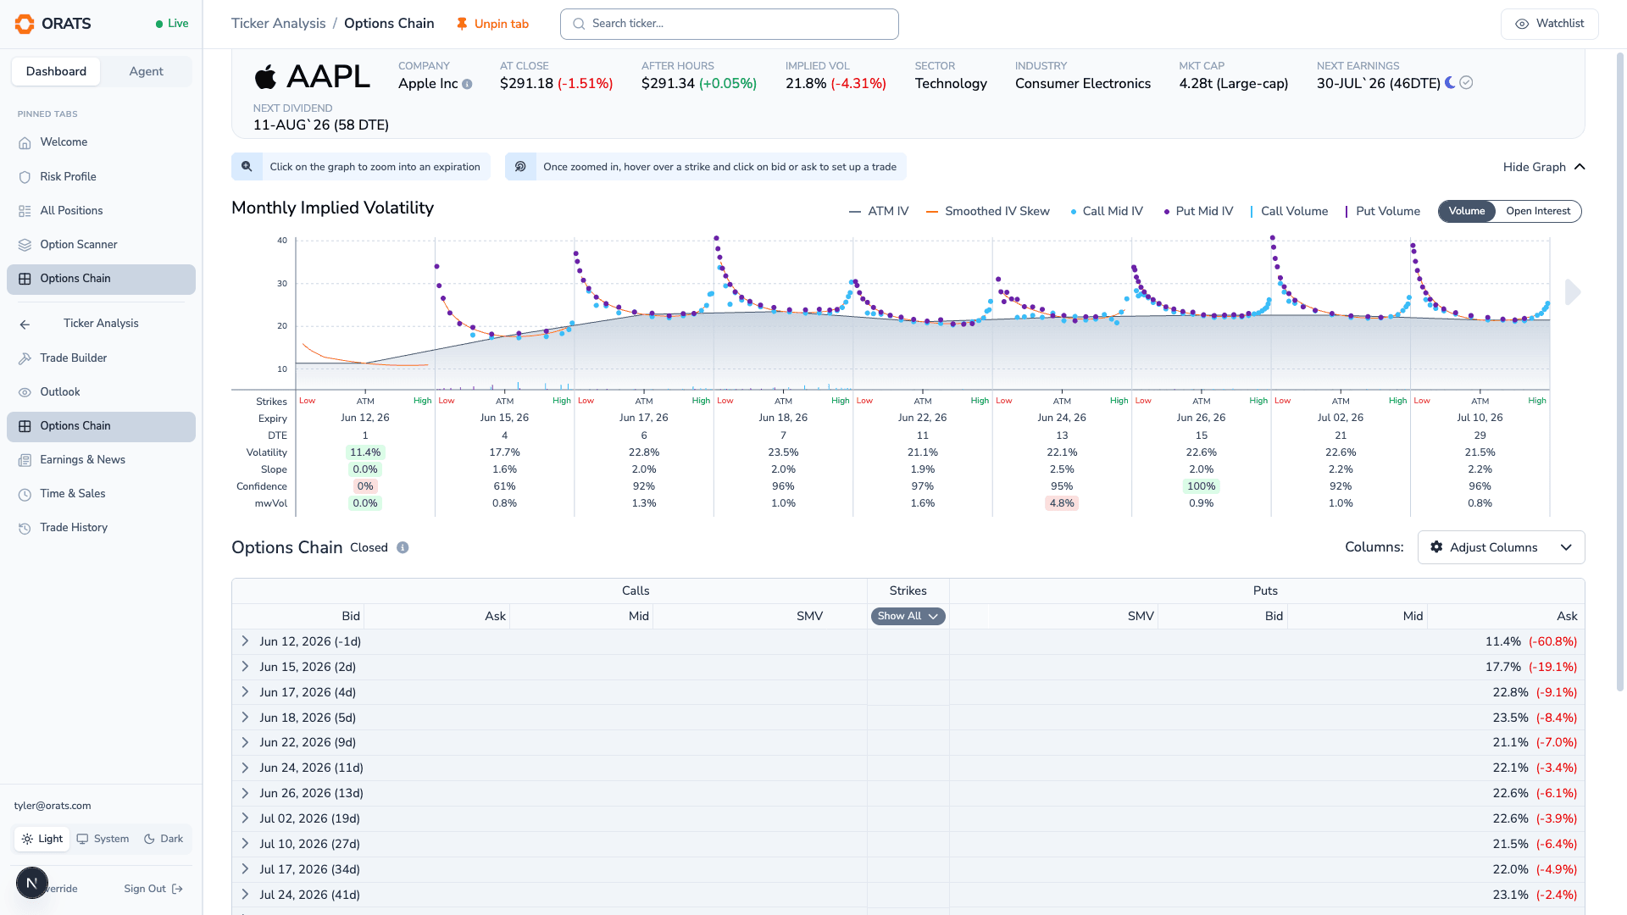Click the zoom magnifier icon on graph hint
This screenshot has width=1627, height=915.
pos(247,166)
